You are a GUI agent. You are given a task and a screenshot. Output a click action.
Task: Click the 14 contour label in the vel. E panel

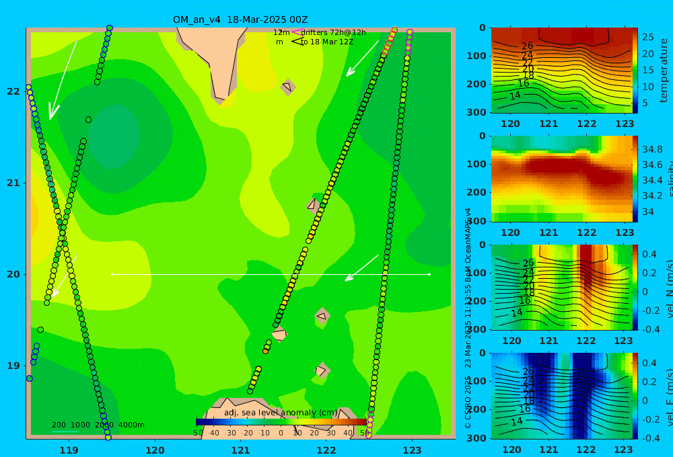[517, 421]
